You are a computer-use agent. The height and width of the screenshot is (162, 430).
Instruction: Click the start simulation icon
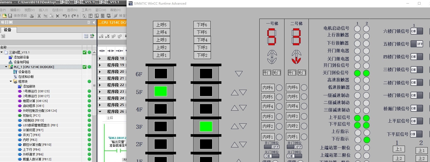click(x=103, y=16)
